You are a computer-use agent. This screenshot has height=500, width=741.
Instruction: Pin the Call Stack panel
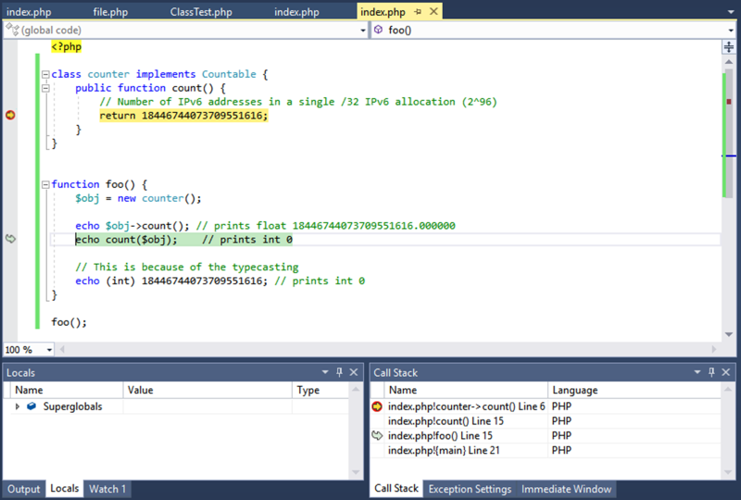pos(711,372)
